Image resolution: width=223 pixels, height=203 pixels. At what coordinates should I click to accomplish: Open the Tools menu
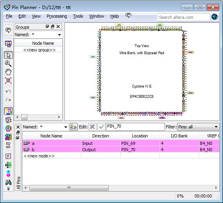[78, 16]
